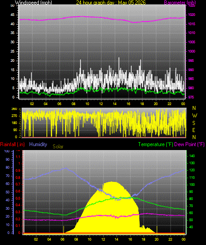Click hour 18 under the windspeed graph
Viewport: 206px width, 245px height.
[142, 104]
